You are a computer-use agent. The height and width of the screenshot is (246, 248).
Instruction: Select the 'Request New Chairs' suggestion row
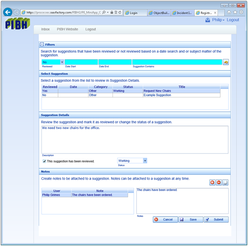click(x=131, y=91)
